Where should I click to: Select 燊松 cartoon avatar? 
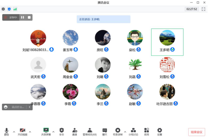pyautogui.click(x=135, y=38)
